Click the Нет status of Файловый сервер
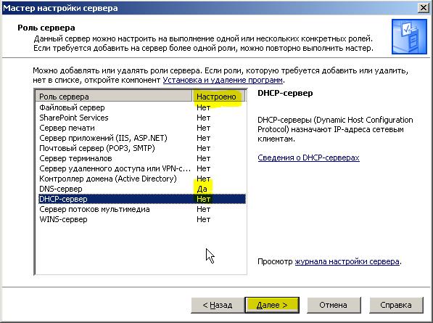Image resolution: width=433 pixels, height=323 pixels. tap(204, 107)
